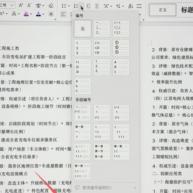Select the 一、二、三、 numbering style

pos(102,28)
